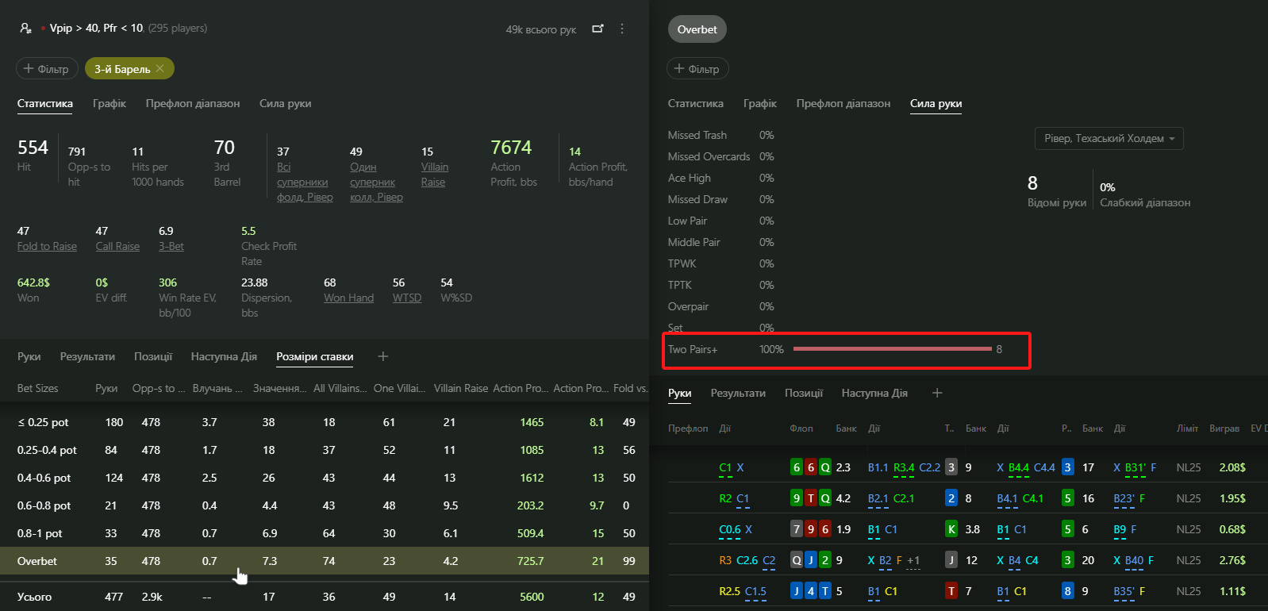Viewport: 1268px width, 611px height.
Task: Click the queen card icon in the 66Q flop
Action: coord(825,467)
